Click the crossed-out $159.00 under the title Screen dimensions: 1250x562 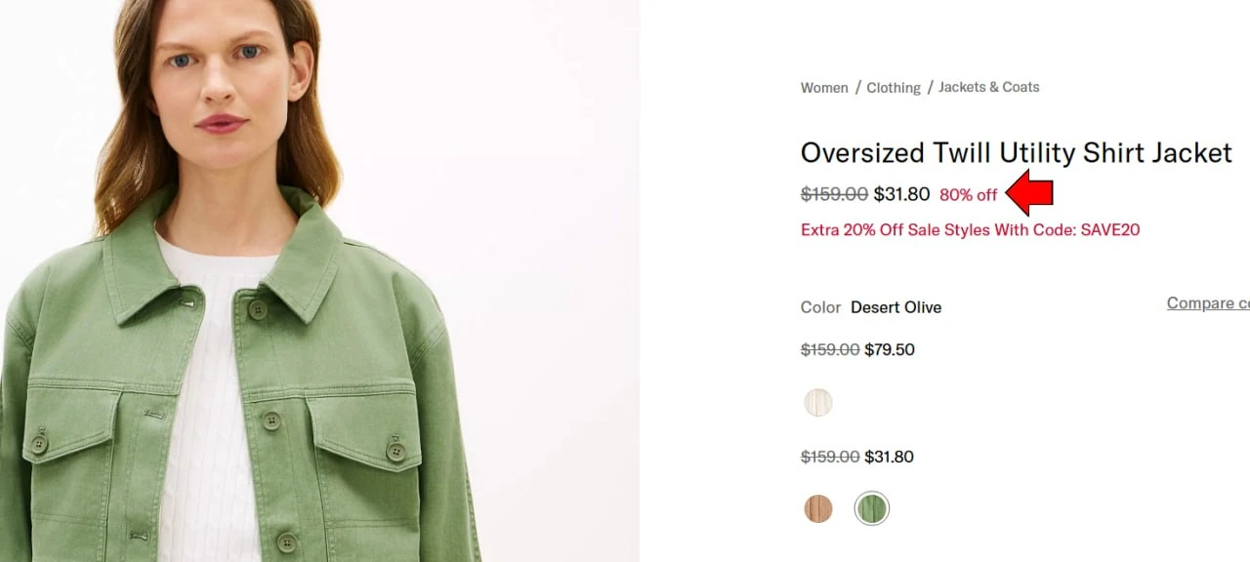coord(834,194)
